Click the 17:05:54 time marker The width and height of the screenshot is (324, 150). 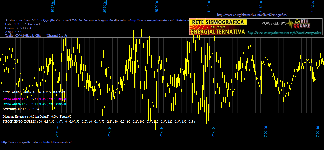[x=213, y=132]
